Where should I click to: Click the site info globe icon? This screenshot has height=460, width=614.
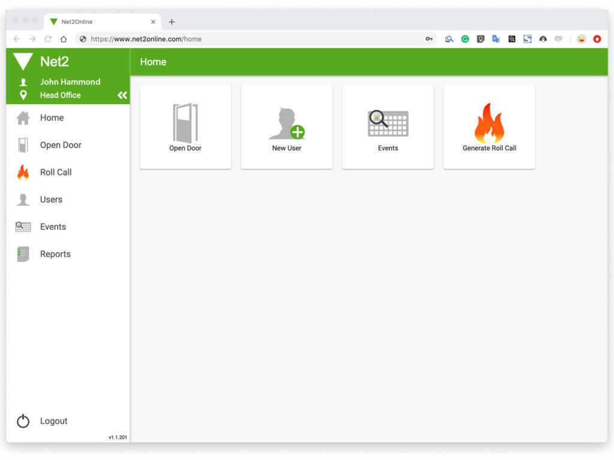(83, 39)
